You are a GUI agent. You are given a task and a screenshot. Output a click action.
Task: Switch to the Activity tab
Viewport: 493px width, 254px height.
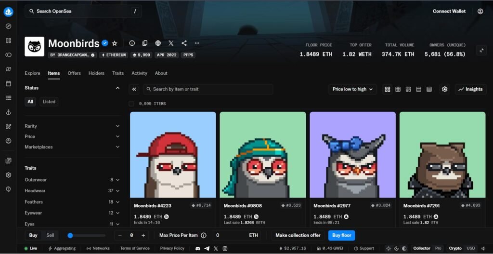[139, 73]
